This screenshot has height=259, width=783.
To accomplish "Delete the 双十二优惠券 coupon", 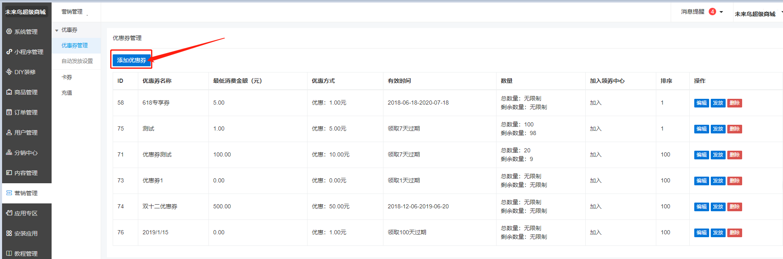I will [734, 207].
